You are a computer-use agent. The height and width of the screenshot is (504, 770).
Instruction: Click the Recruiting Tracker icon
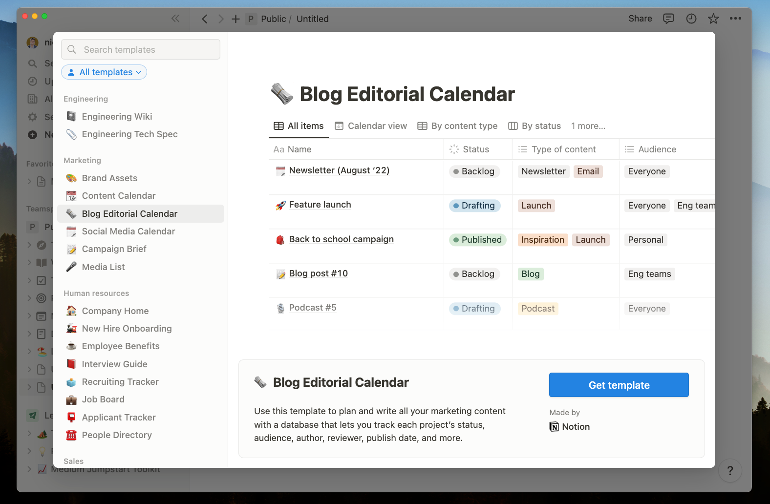[x=71, y=382]
